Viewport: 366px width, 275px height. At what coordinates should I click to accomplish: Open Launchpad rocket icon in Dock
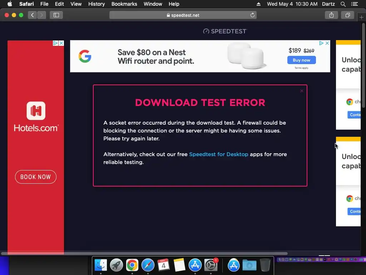(117, 265)
